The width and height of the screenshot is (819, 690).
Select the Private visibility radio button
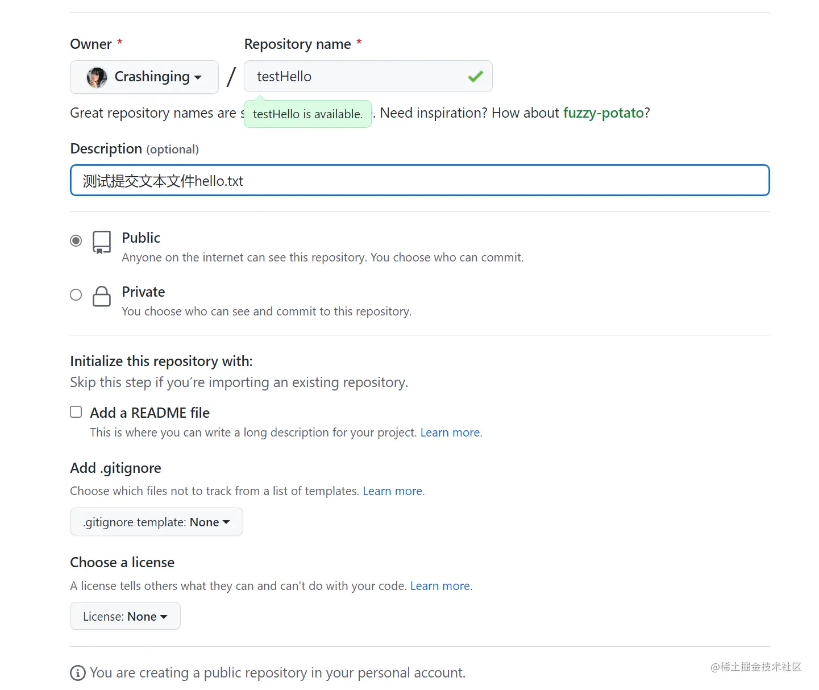pyautogui.click(x=76, y=295)
